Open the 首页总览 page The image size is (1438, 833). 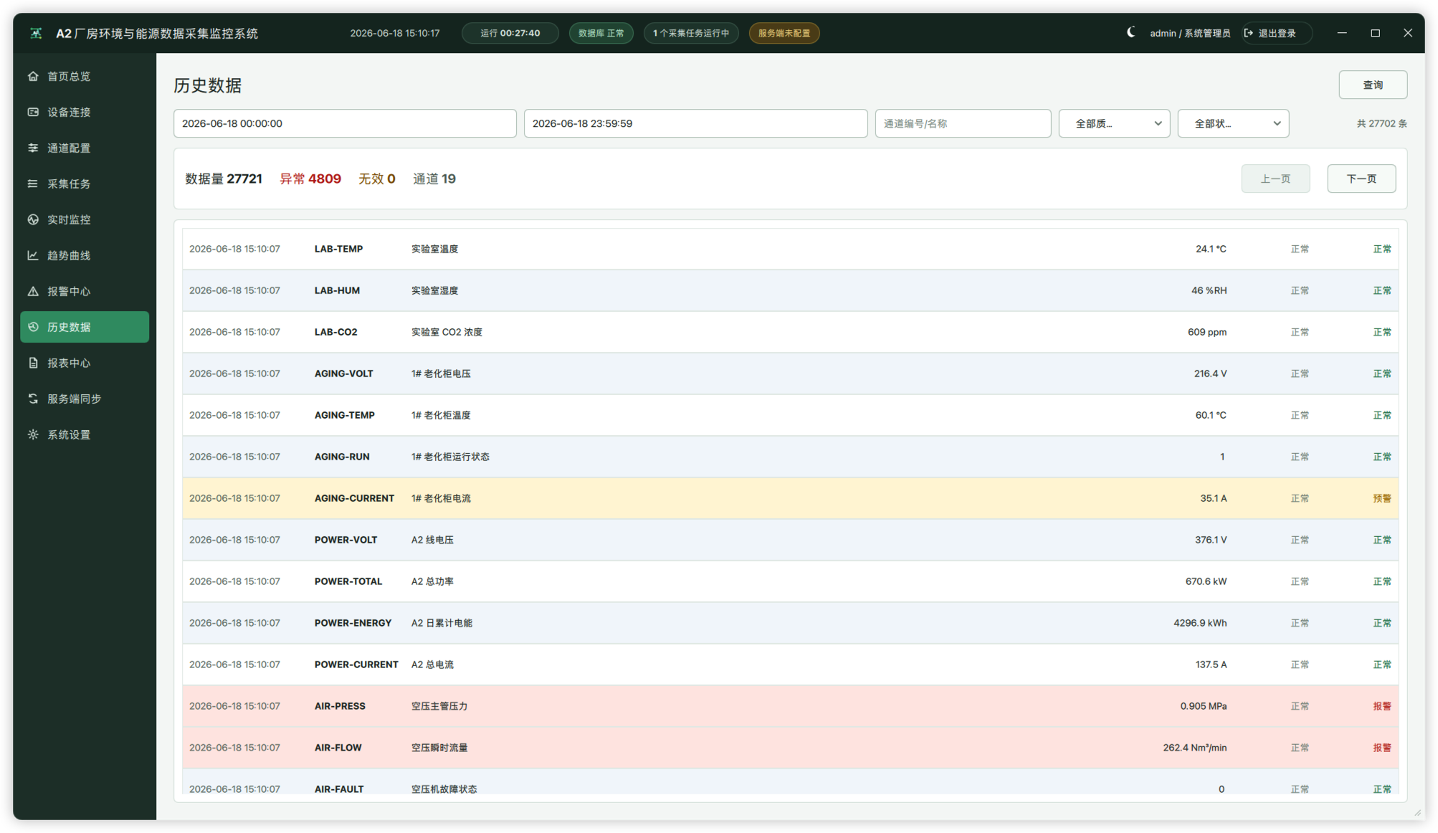(x=85, y=76)
